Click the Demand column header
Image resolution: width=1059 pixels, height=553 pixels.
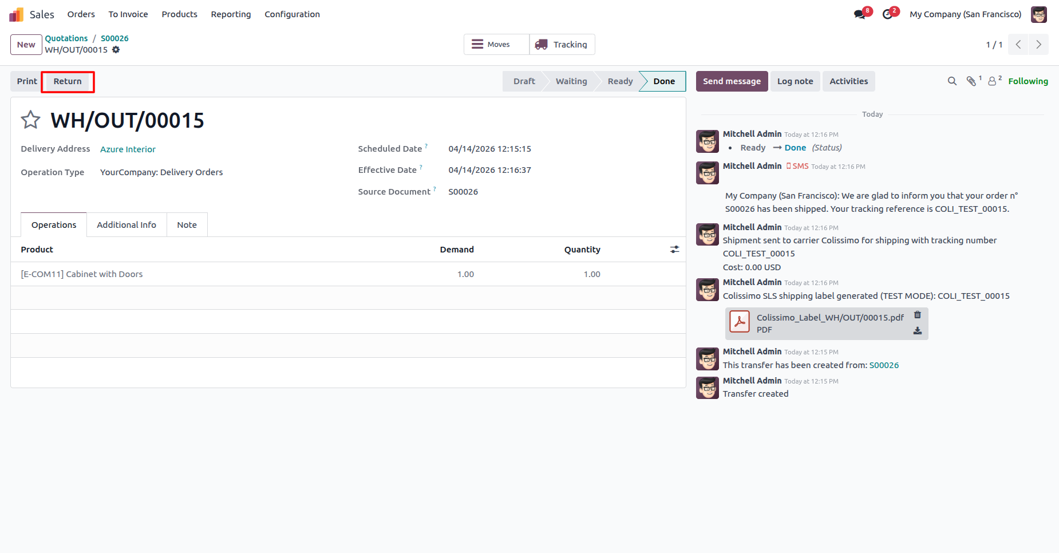tap(457, 250)
